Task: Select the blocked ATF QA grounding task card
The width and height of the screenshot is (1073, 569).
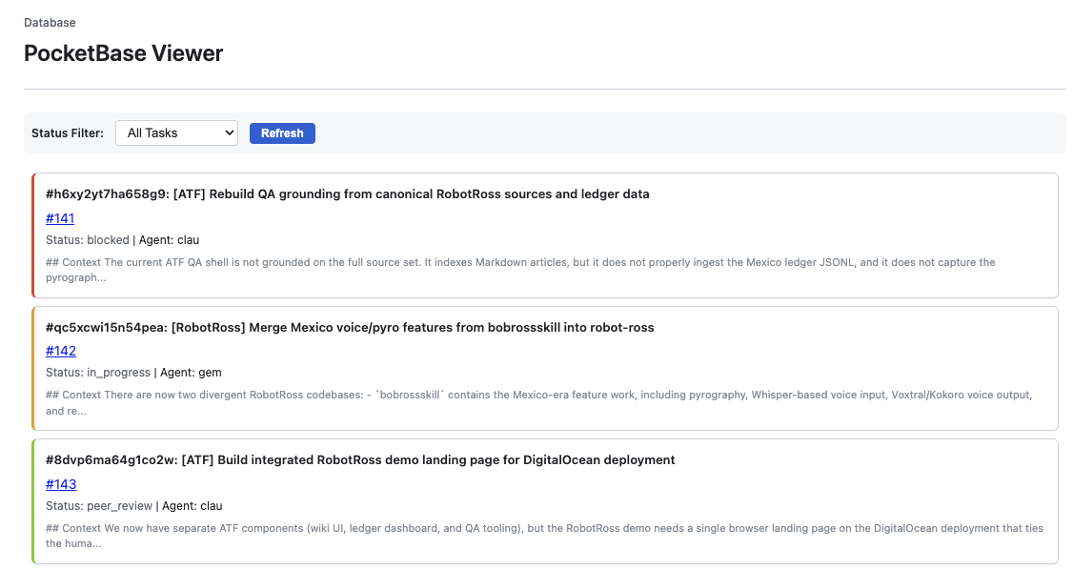Action: coord(548,234)
